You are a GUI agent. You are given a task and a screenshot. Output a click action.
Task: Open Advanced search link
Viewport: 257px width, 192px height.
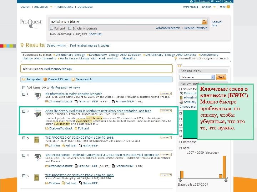coord(168,28)
